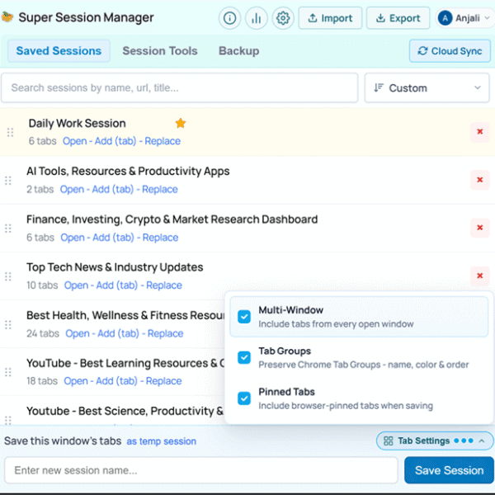Open the AI Tools, Resources session
Screen dimensions: 495x495
pyautogui.click(x=72, y=190)
